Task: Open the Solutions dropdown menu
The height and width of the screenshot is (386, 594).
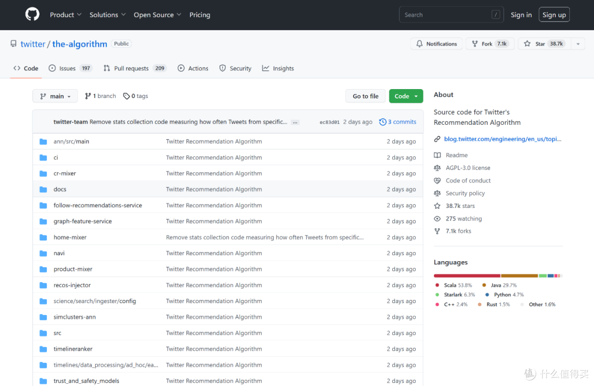Action: point(108,15)
